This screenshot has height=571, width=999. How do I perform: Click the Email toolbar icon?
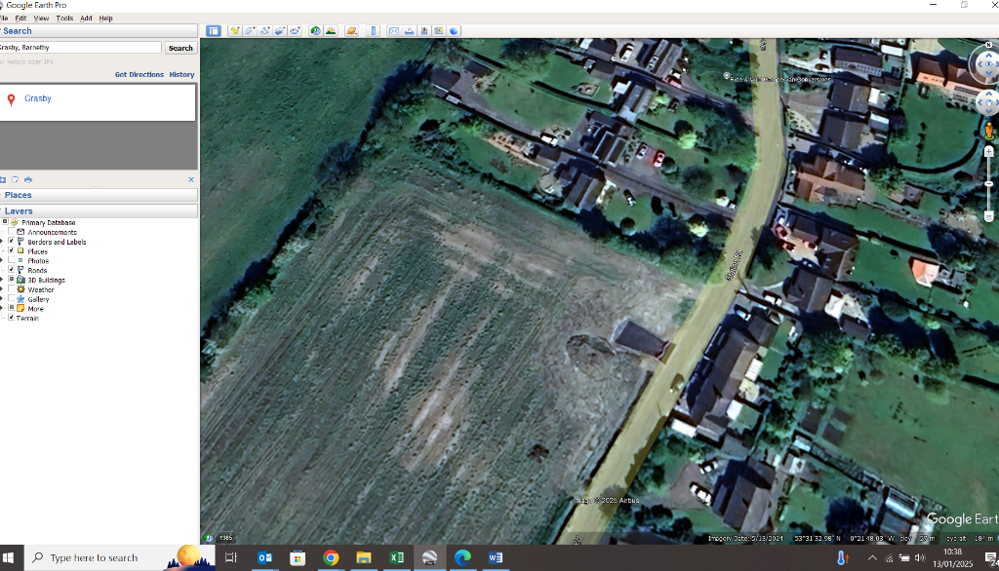[394, 31]
